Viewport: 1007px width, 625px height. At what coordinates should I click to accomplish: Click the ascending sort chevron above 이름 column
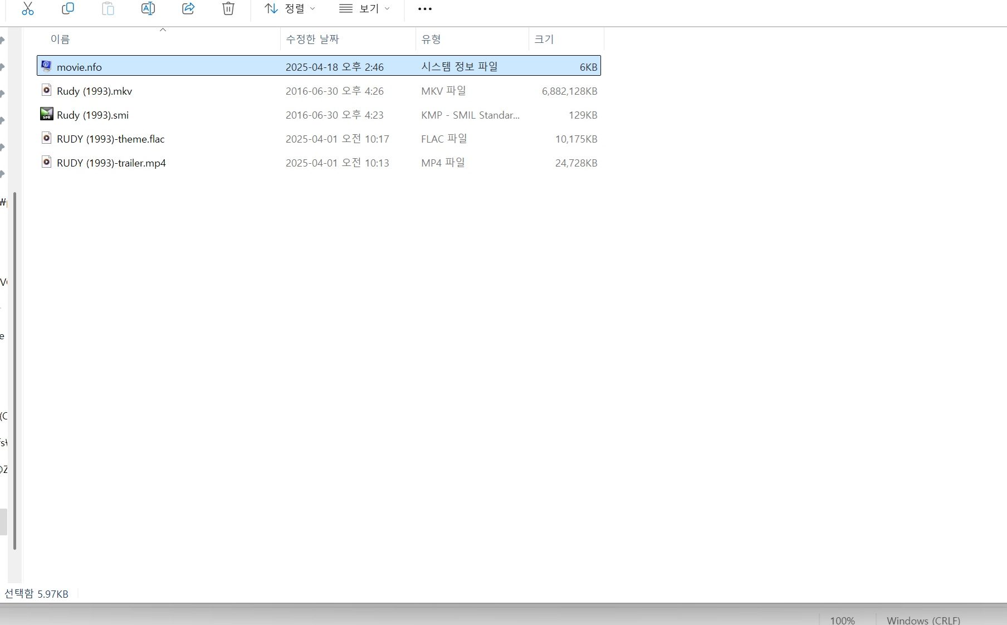[x=163, y=30]
